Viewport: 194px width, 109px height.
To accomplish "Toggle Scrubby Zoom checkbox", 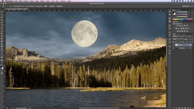I will tap(35, 6).
